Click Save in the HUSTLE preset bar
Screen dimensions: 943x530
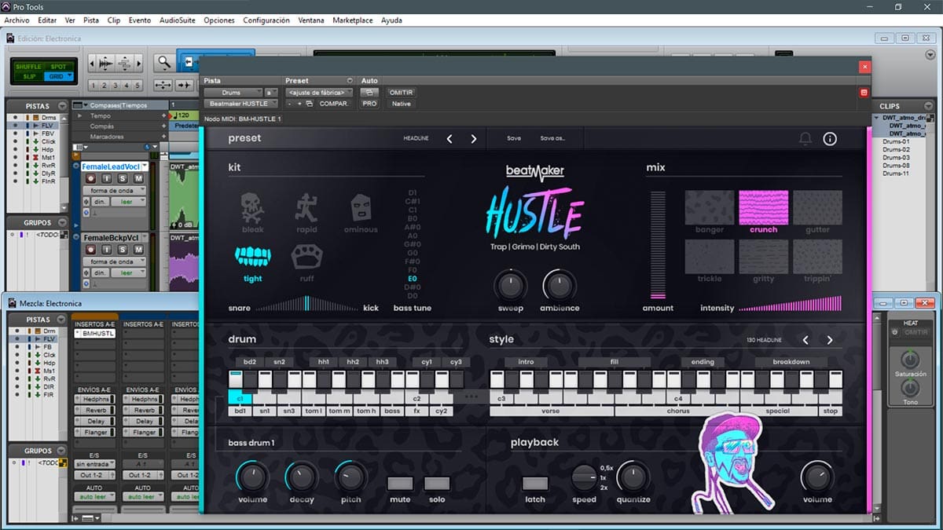point(514,139)
